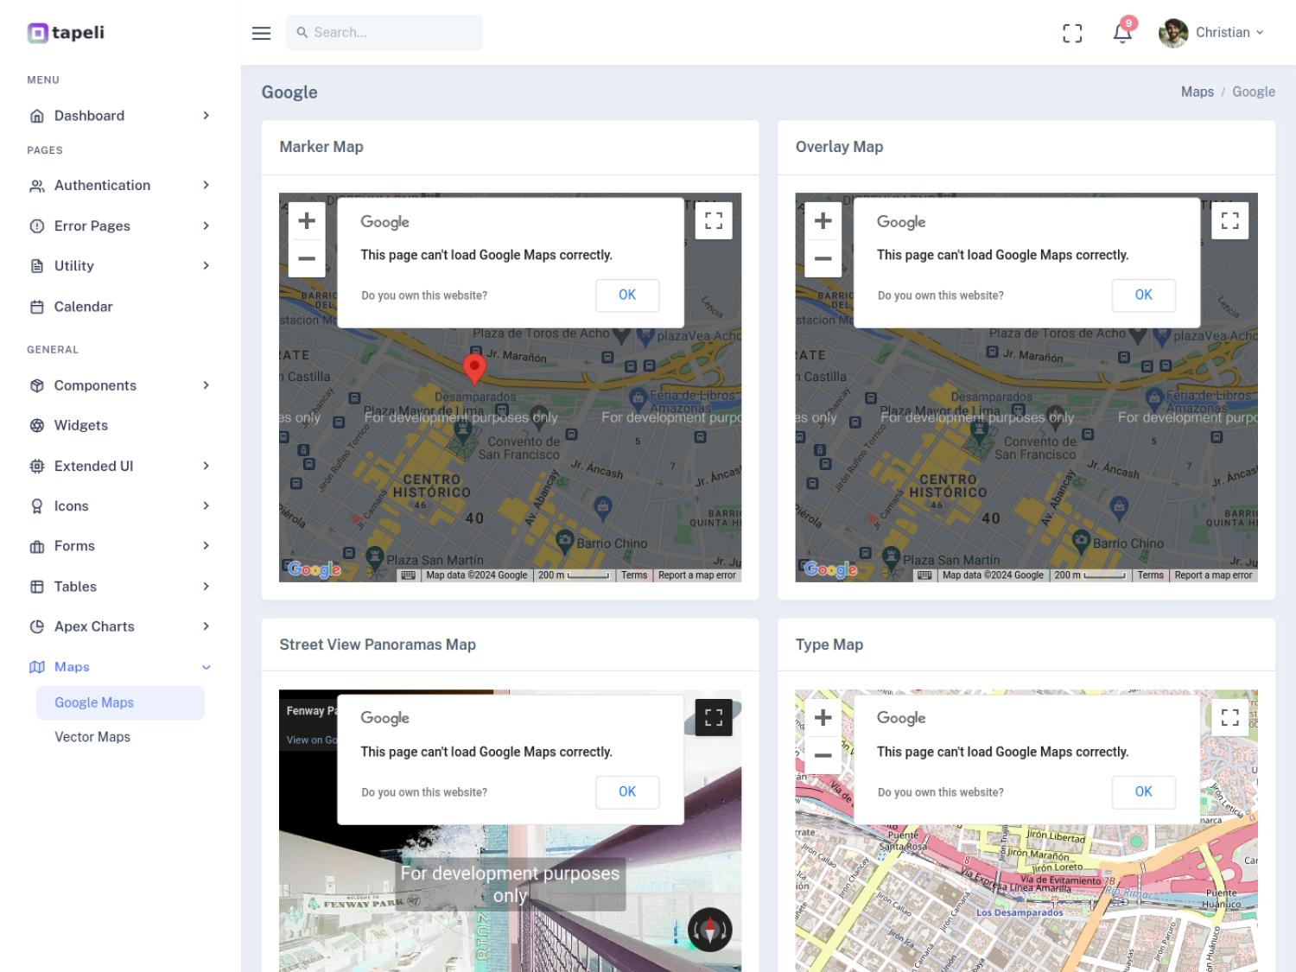Open keyboard shortcuts on Marker Map
The width and height of the screenshot is (1296, 972).
coord(409,575)
